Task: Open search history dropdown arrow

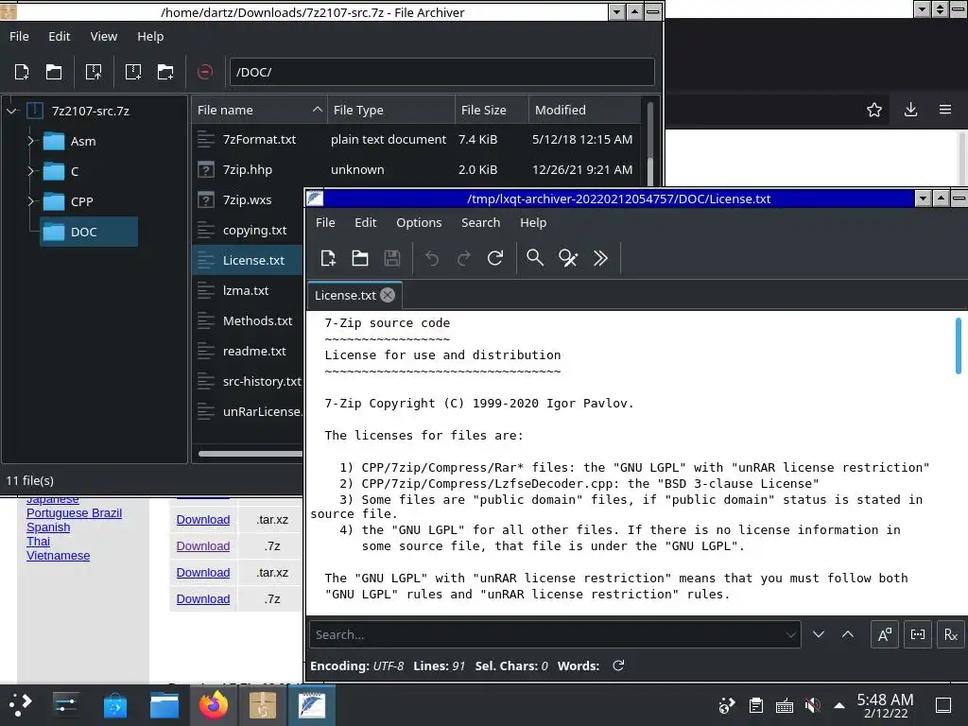Action: pos(791,634)
